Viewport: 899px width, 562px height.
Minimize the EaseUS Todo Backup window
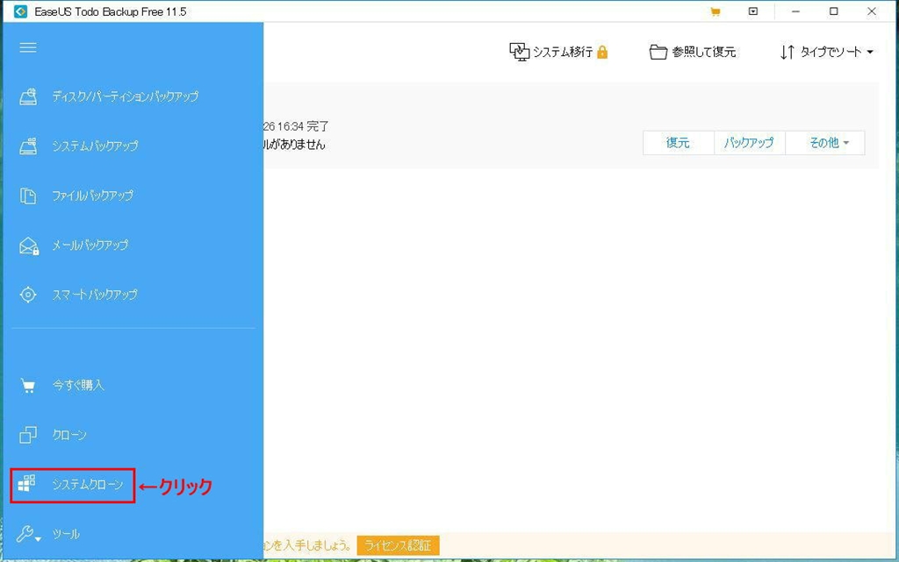tap(795, 11)
